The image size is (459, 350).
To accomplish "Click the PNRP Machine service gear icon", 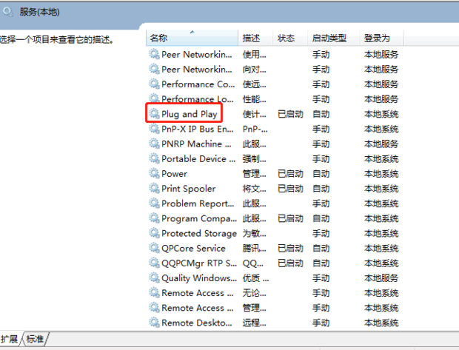I will (154, 143).
